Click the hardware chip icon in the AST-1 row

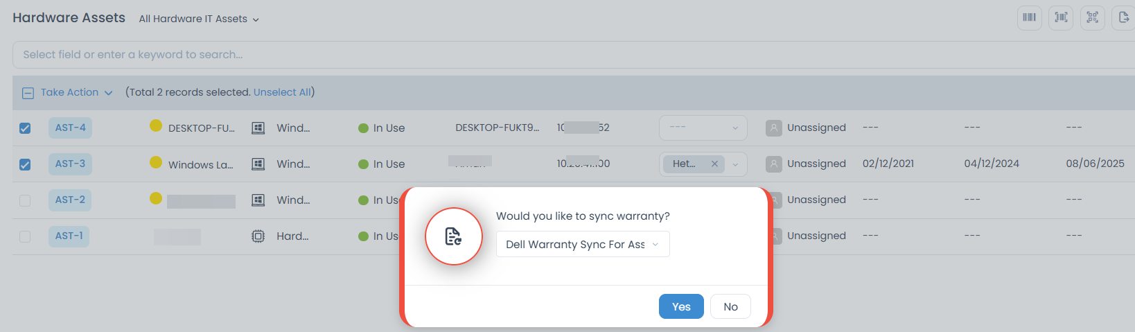(x=258, y=236)
